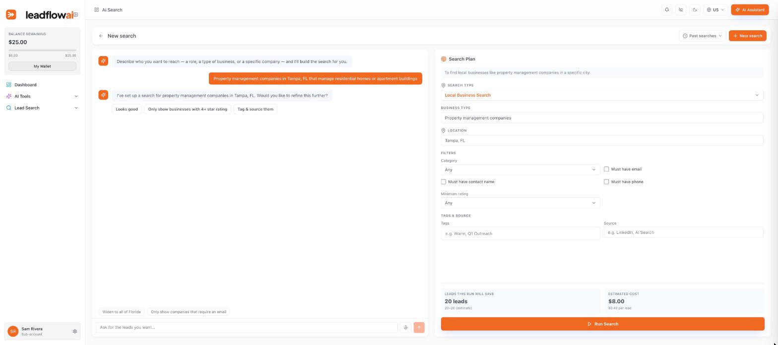Enable Must have contact name checkbox
Viewport: 778px width, 345px height.
(x=444, y=182)
